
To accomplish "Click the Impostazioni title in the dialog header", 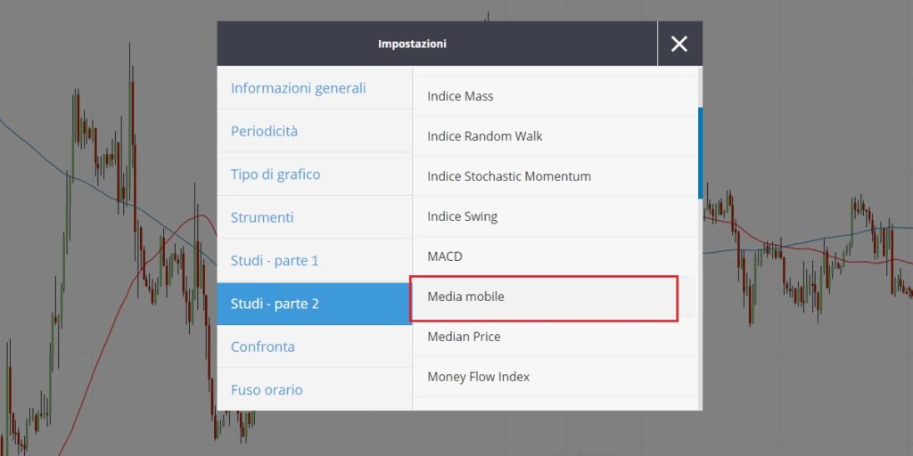I will coord(412,44).
